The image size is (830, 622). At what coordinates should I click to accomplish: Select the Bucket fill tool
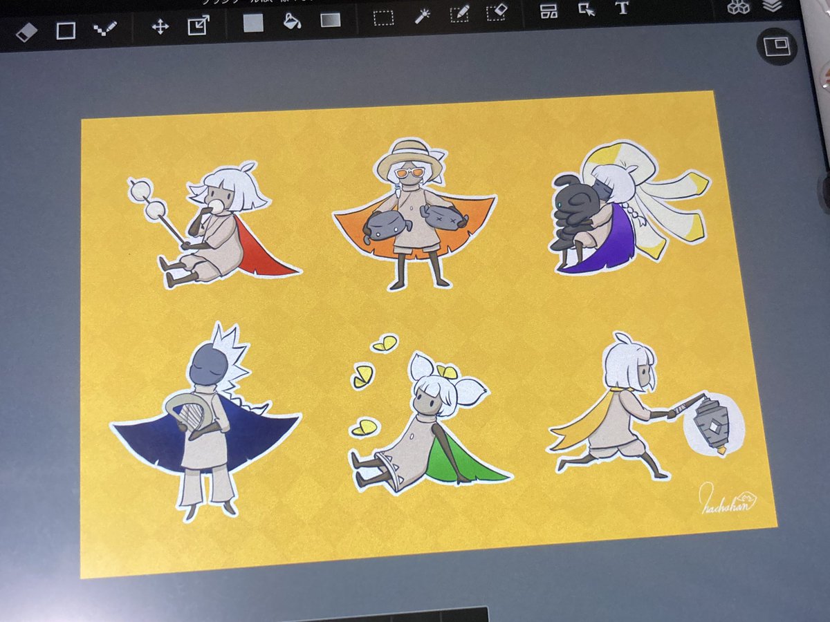coord(292,21)
